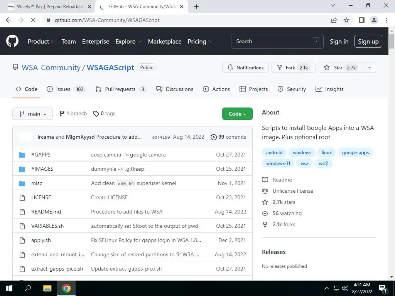Viewport: 395px width, 296px height.
Task: Open the notification center icon
Action: pos(383,289)
